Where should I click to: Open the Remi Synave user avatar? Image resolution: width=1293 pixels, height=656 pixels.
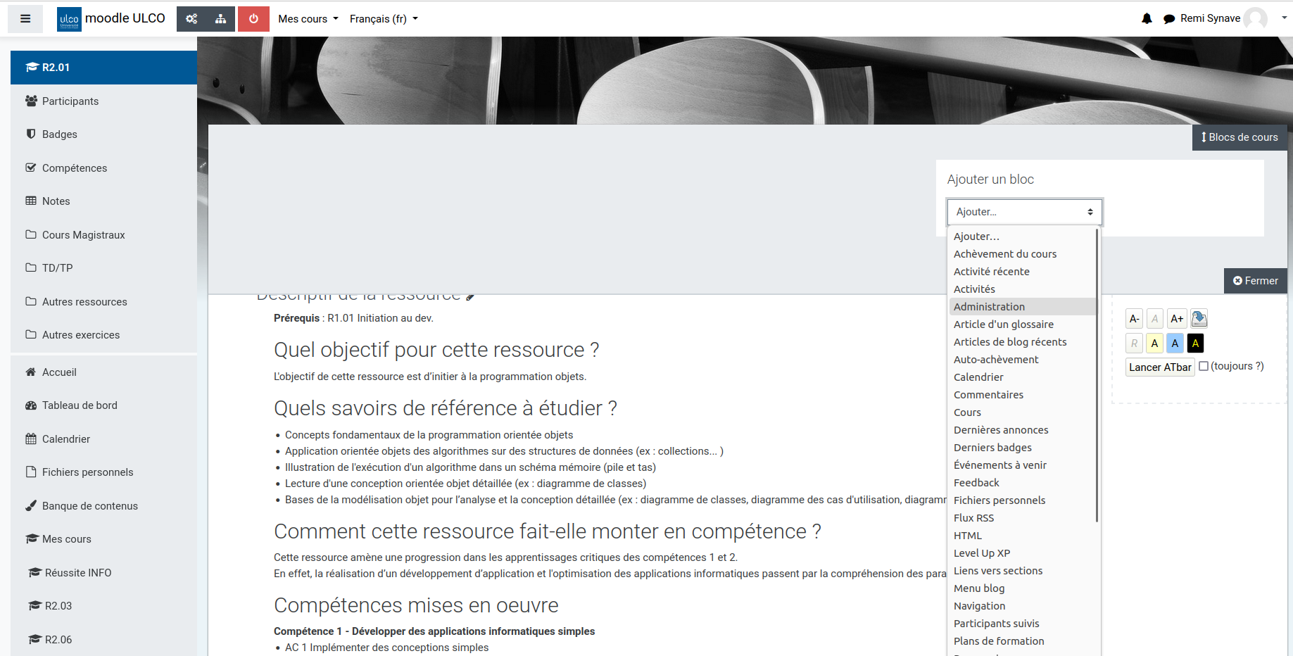pos(1255,19)
